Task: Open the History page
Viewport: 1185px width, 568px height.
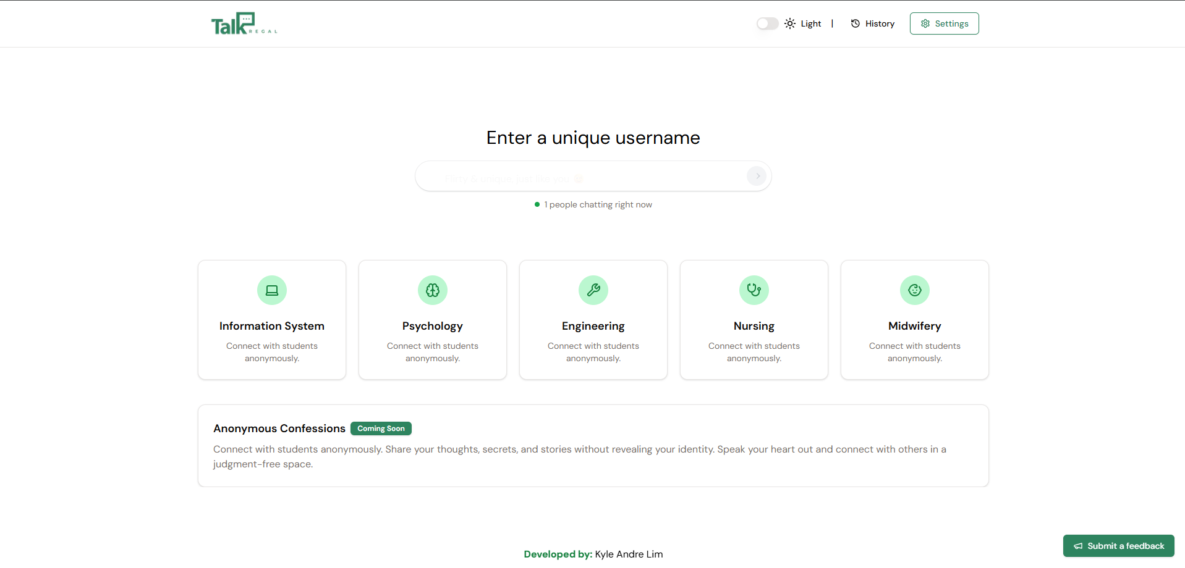Action: (x=872, y=23)
